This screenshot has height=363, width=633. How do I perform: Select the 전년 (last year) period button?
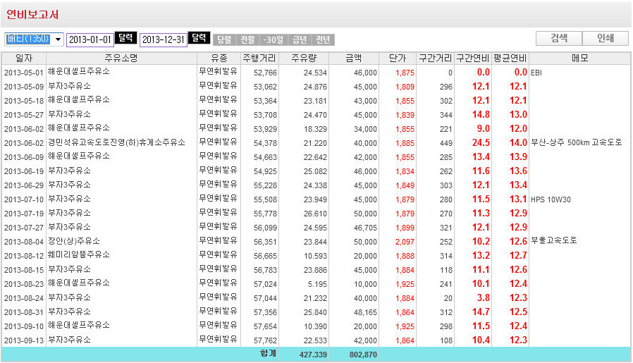click(x=323, y=40)
